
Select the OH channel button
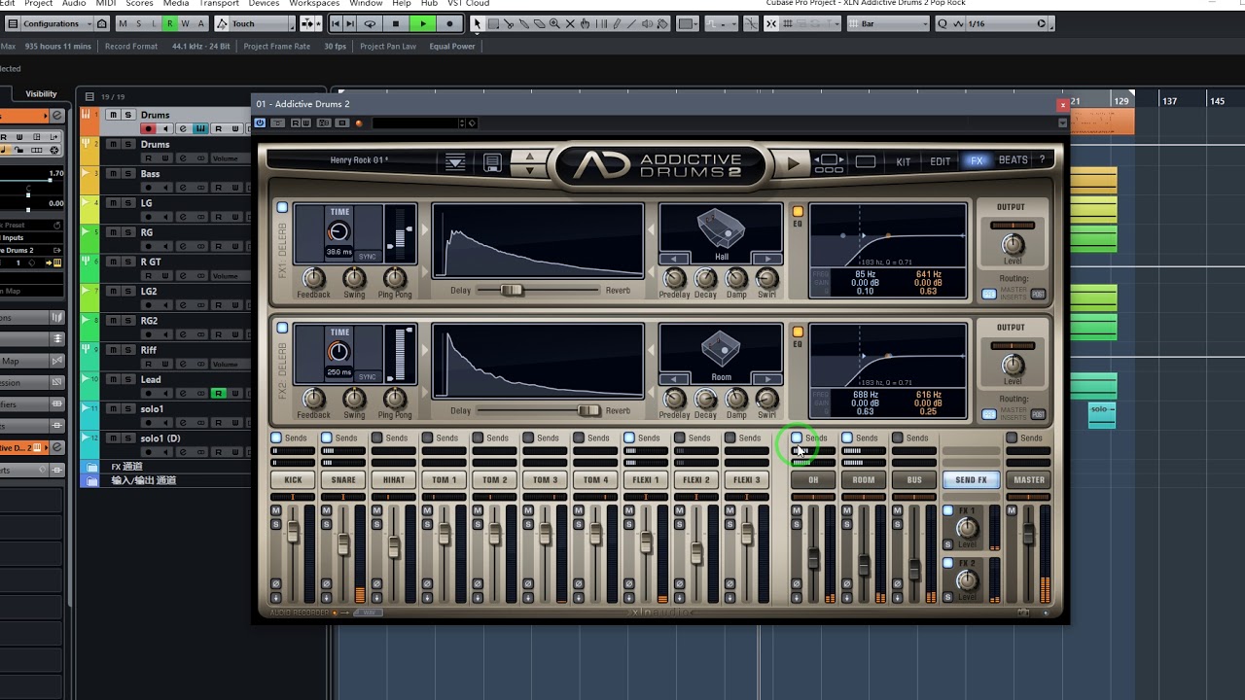[x=813, y=479]
